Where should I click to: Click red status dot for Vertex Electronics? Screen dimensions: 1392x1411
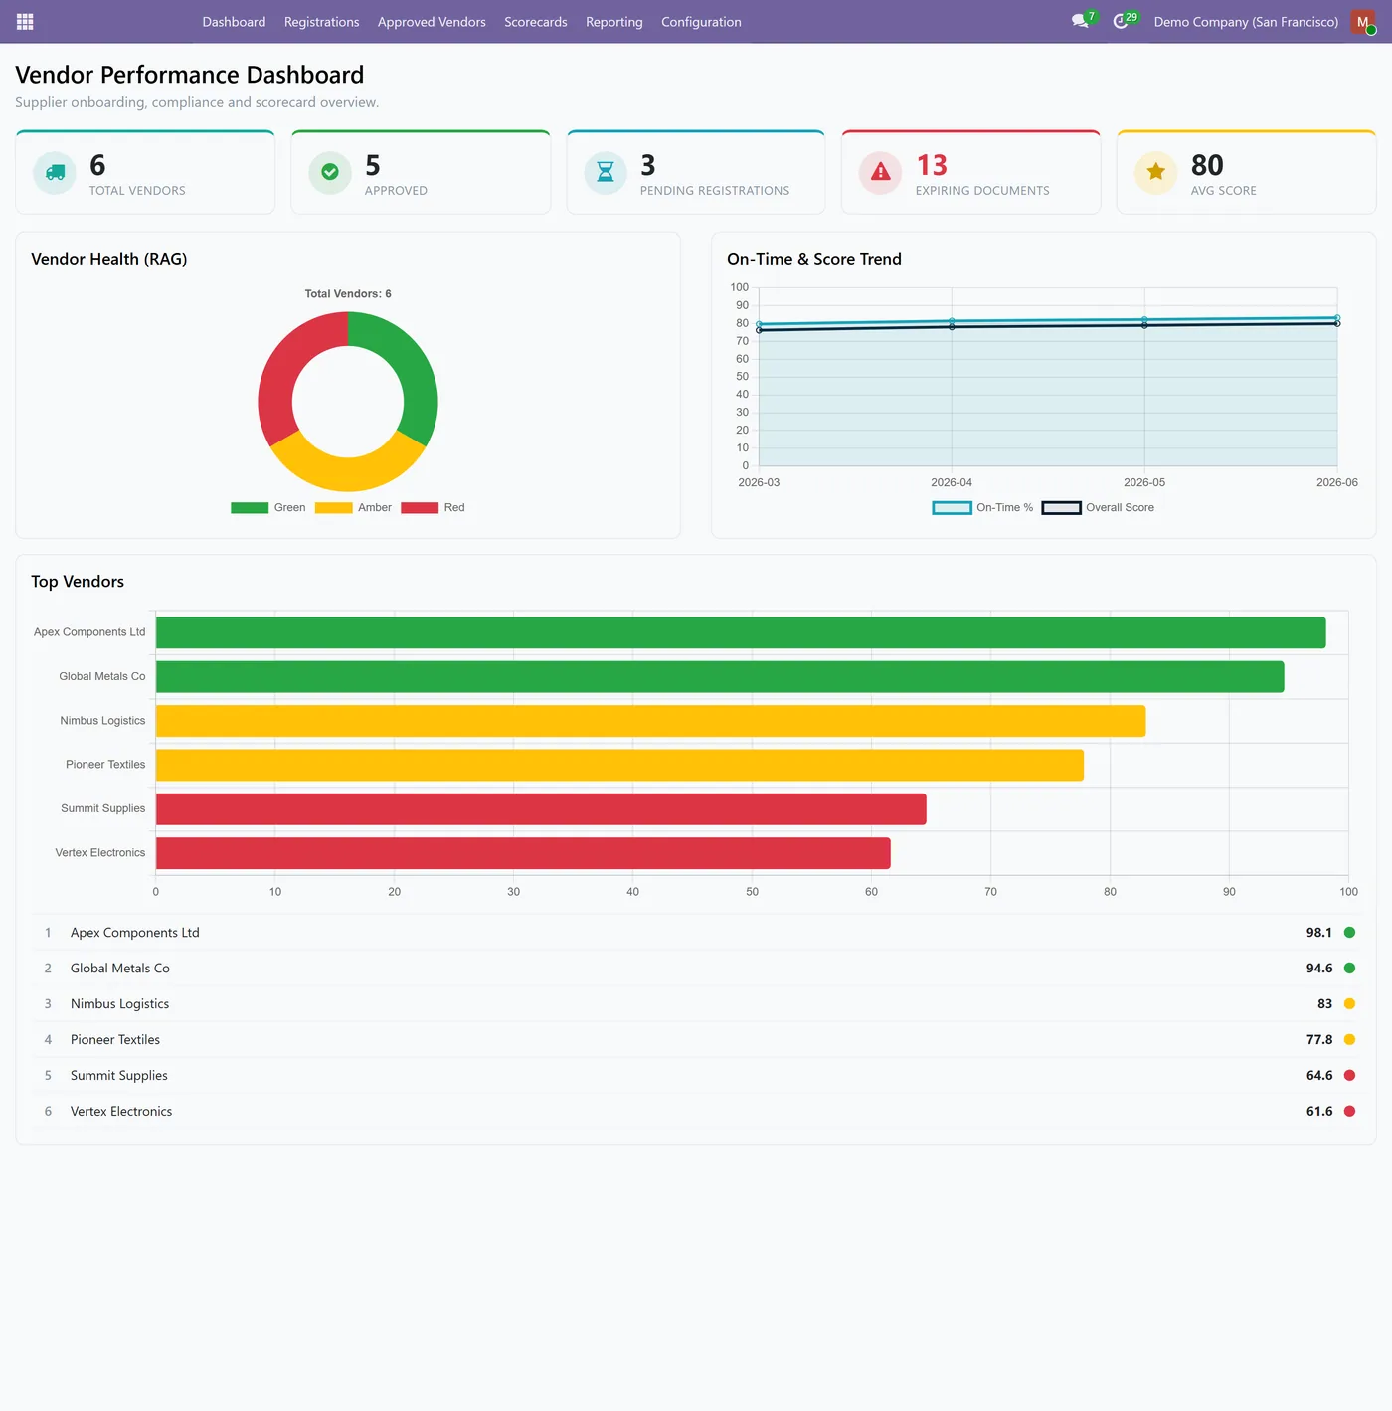tap(1349, 1111)
